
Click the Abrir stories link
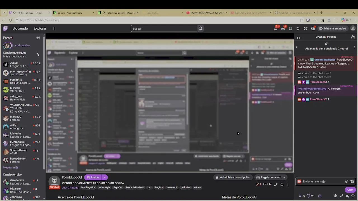pos(22,46)
